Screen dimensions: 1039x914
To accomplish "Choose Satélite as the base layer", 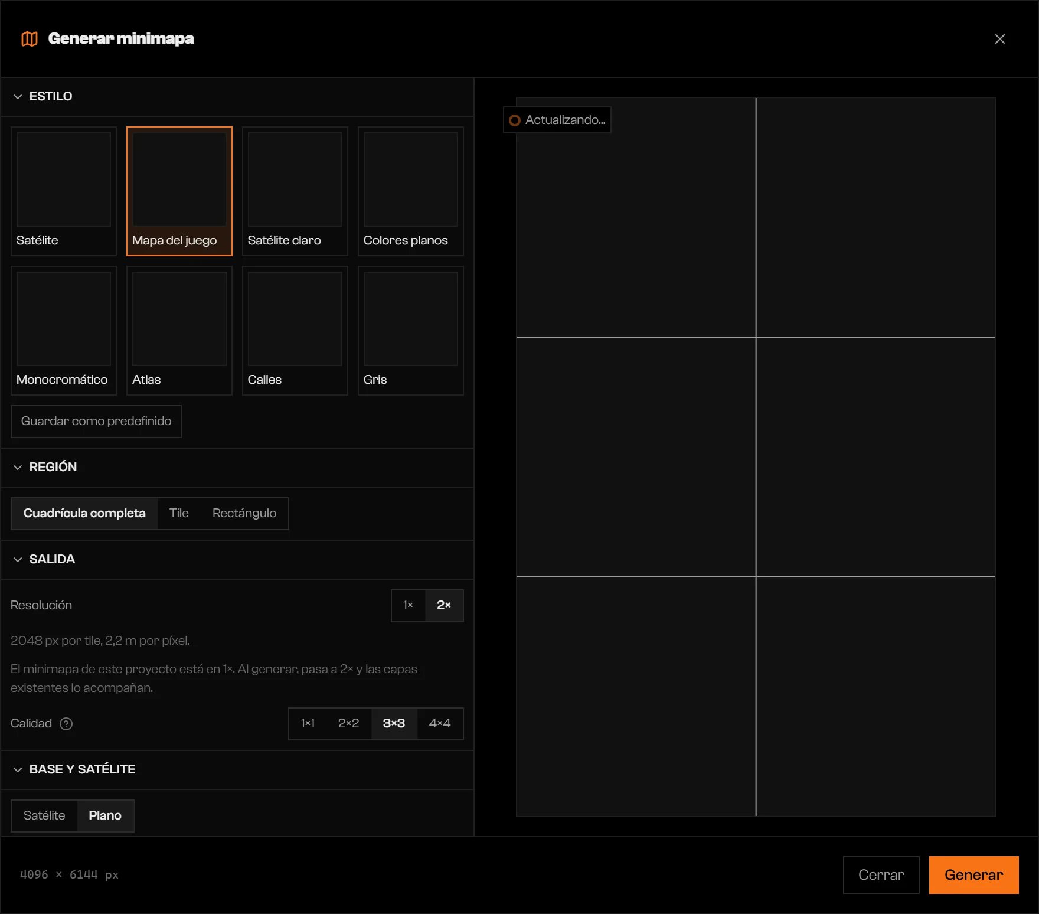I will tap(44, 816).
